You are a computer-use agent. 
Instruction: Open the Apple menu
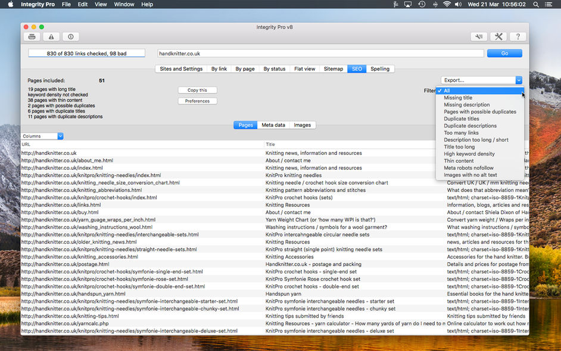(10, 4)
